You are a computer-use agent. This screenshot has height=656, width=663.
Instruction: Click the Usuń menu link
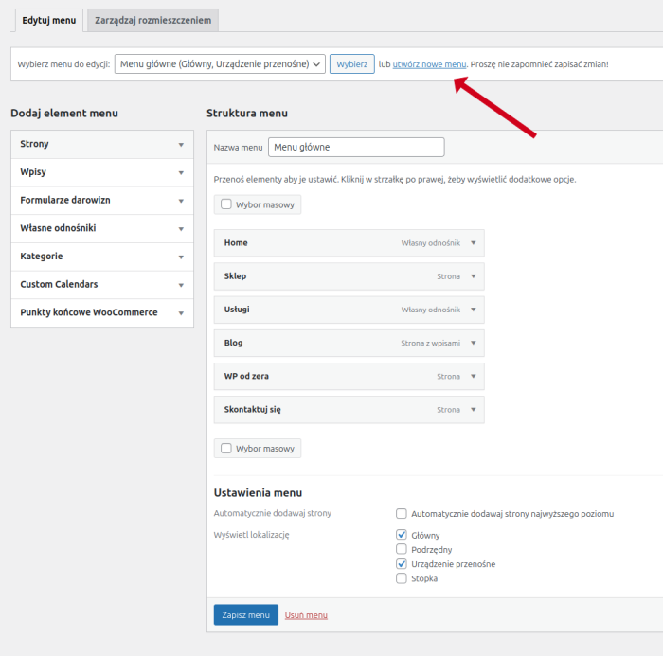[306, 615]
